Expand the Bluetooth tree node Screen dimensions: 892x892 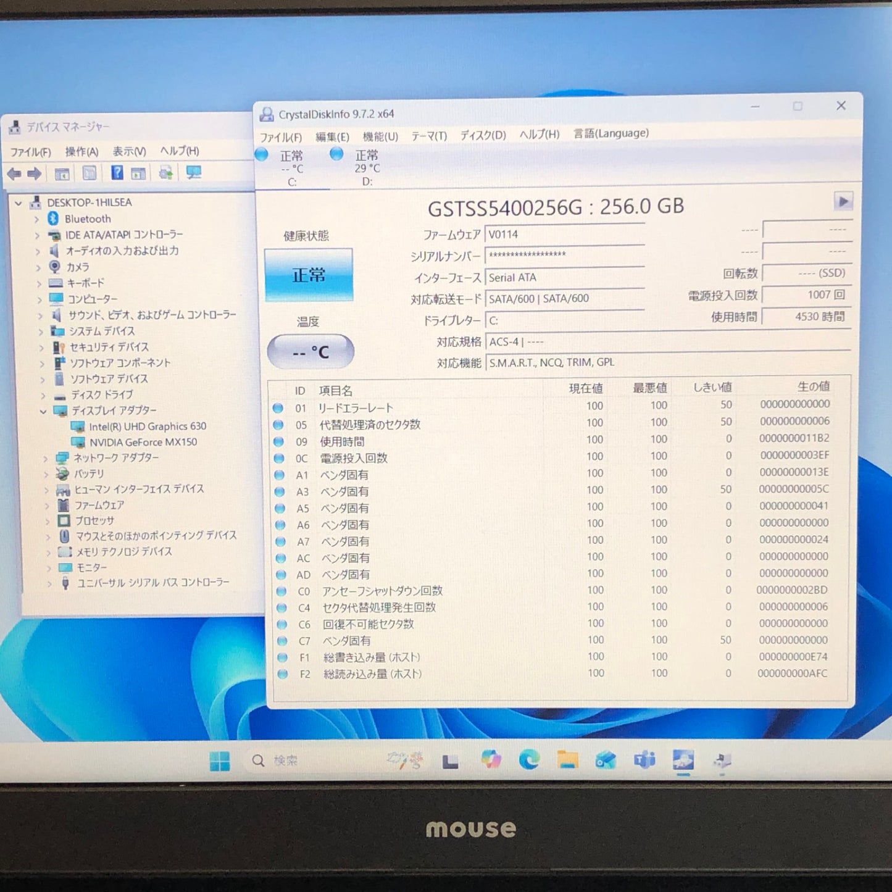tap(38, 219)
